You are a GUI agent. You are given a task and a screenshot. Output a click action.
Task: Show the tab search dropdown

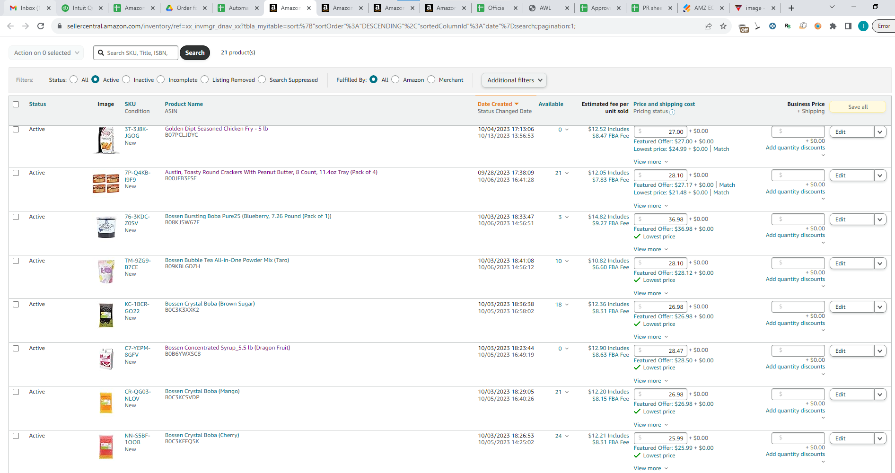[x=832, y=7]
